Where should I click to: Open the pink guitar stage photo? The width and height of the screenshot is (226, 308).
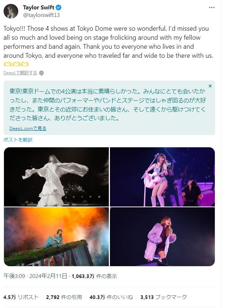[162, 177]
